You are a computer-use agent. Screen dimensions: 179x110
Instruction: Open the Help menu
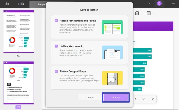pos(21,4)
